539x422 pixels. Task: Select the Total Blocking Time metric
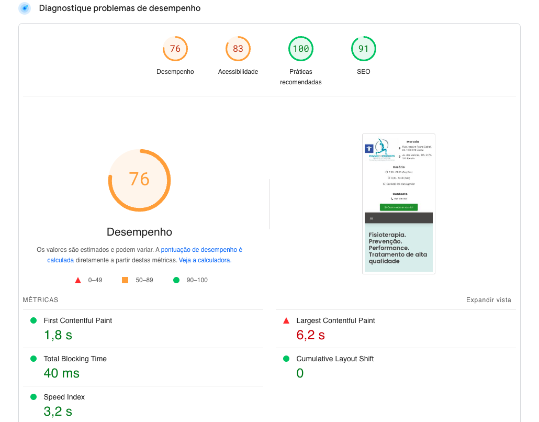click(x=75, y=359)
